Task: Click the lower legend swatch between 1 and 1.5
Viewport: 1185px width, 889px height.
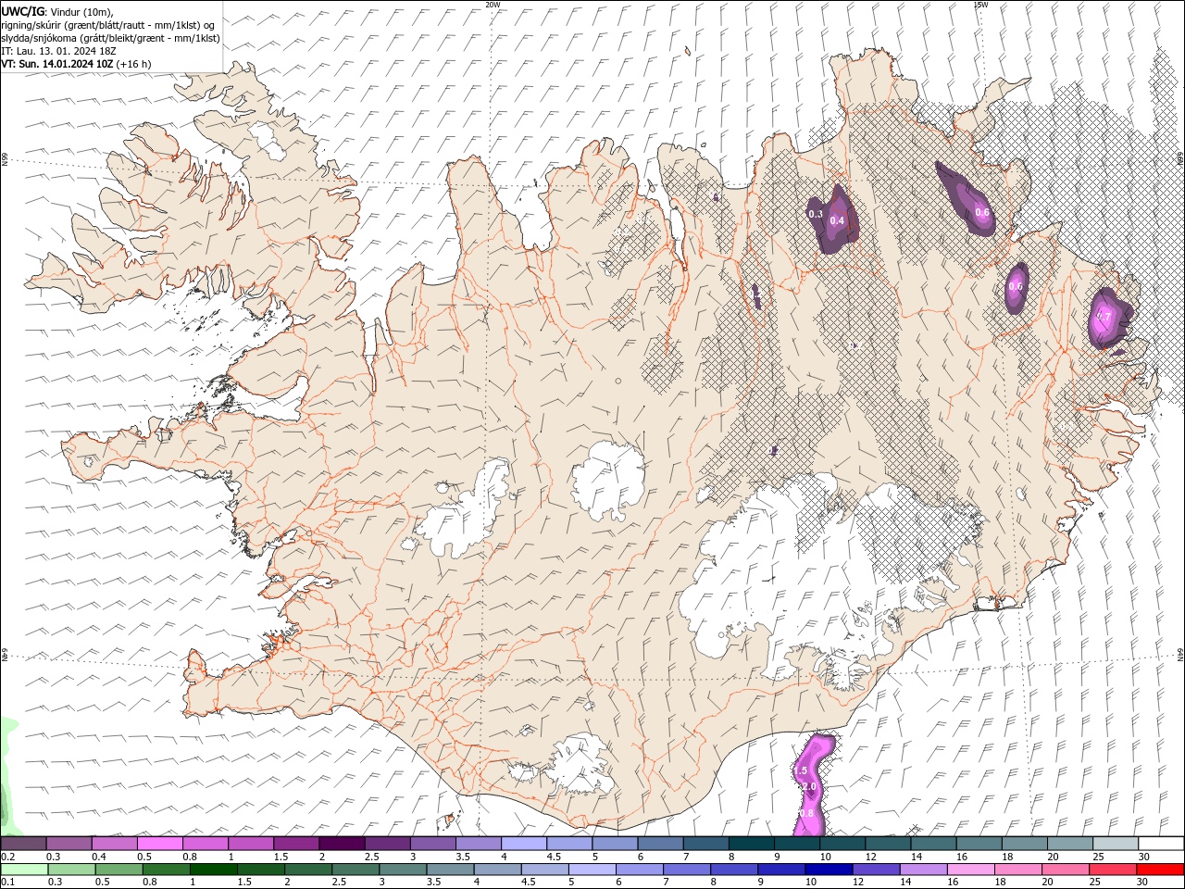Action: click(x=213, y=870)
